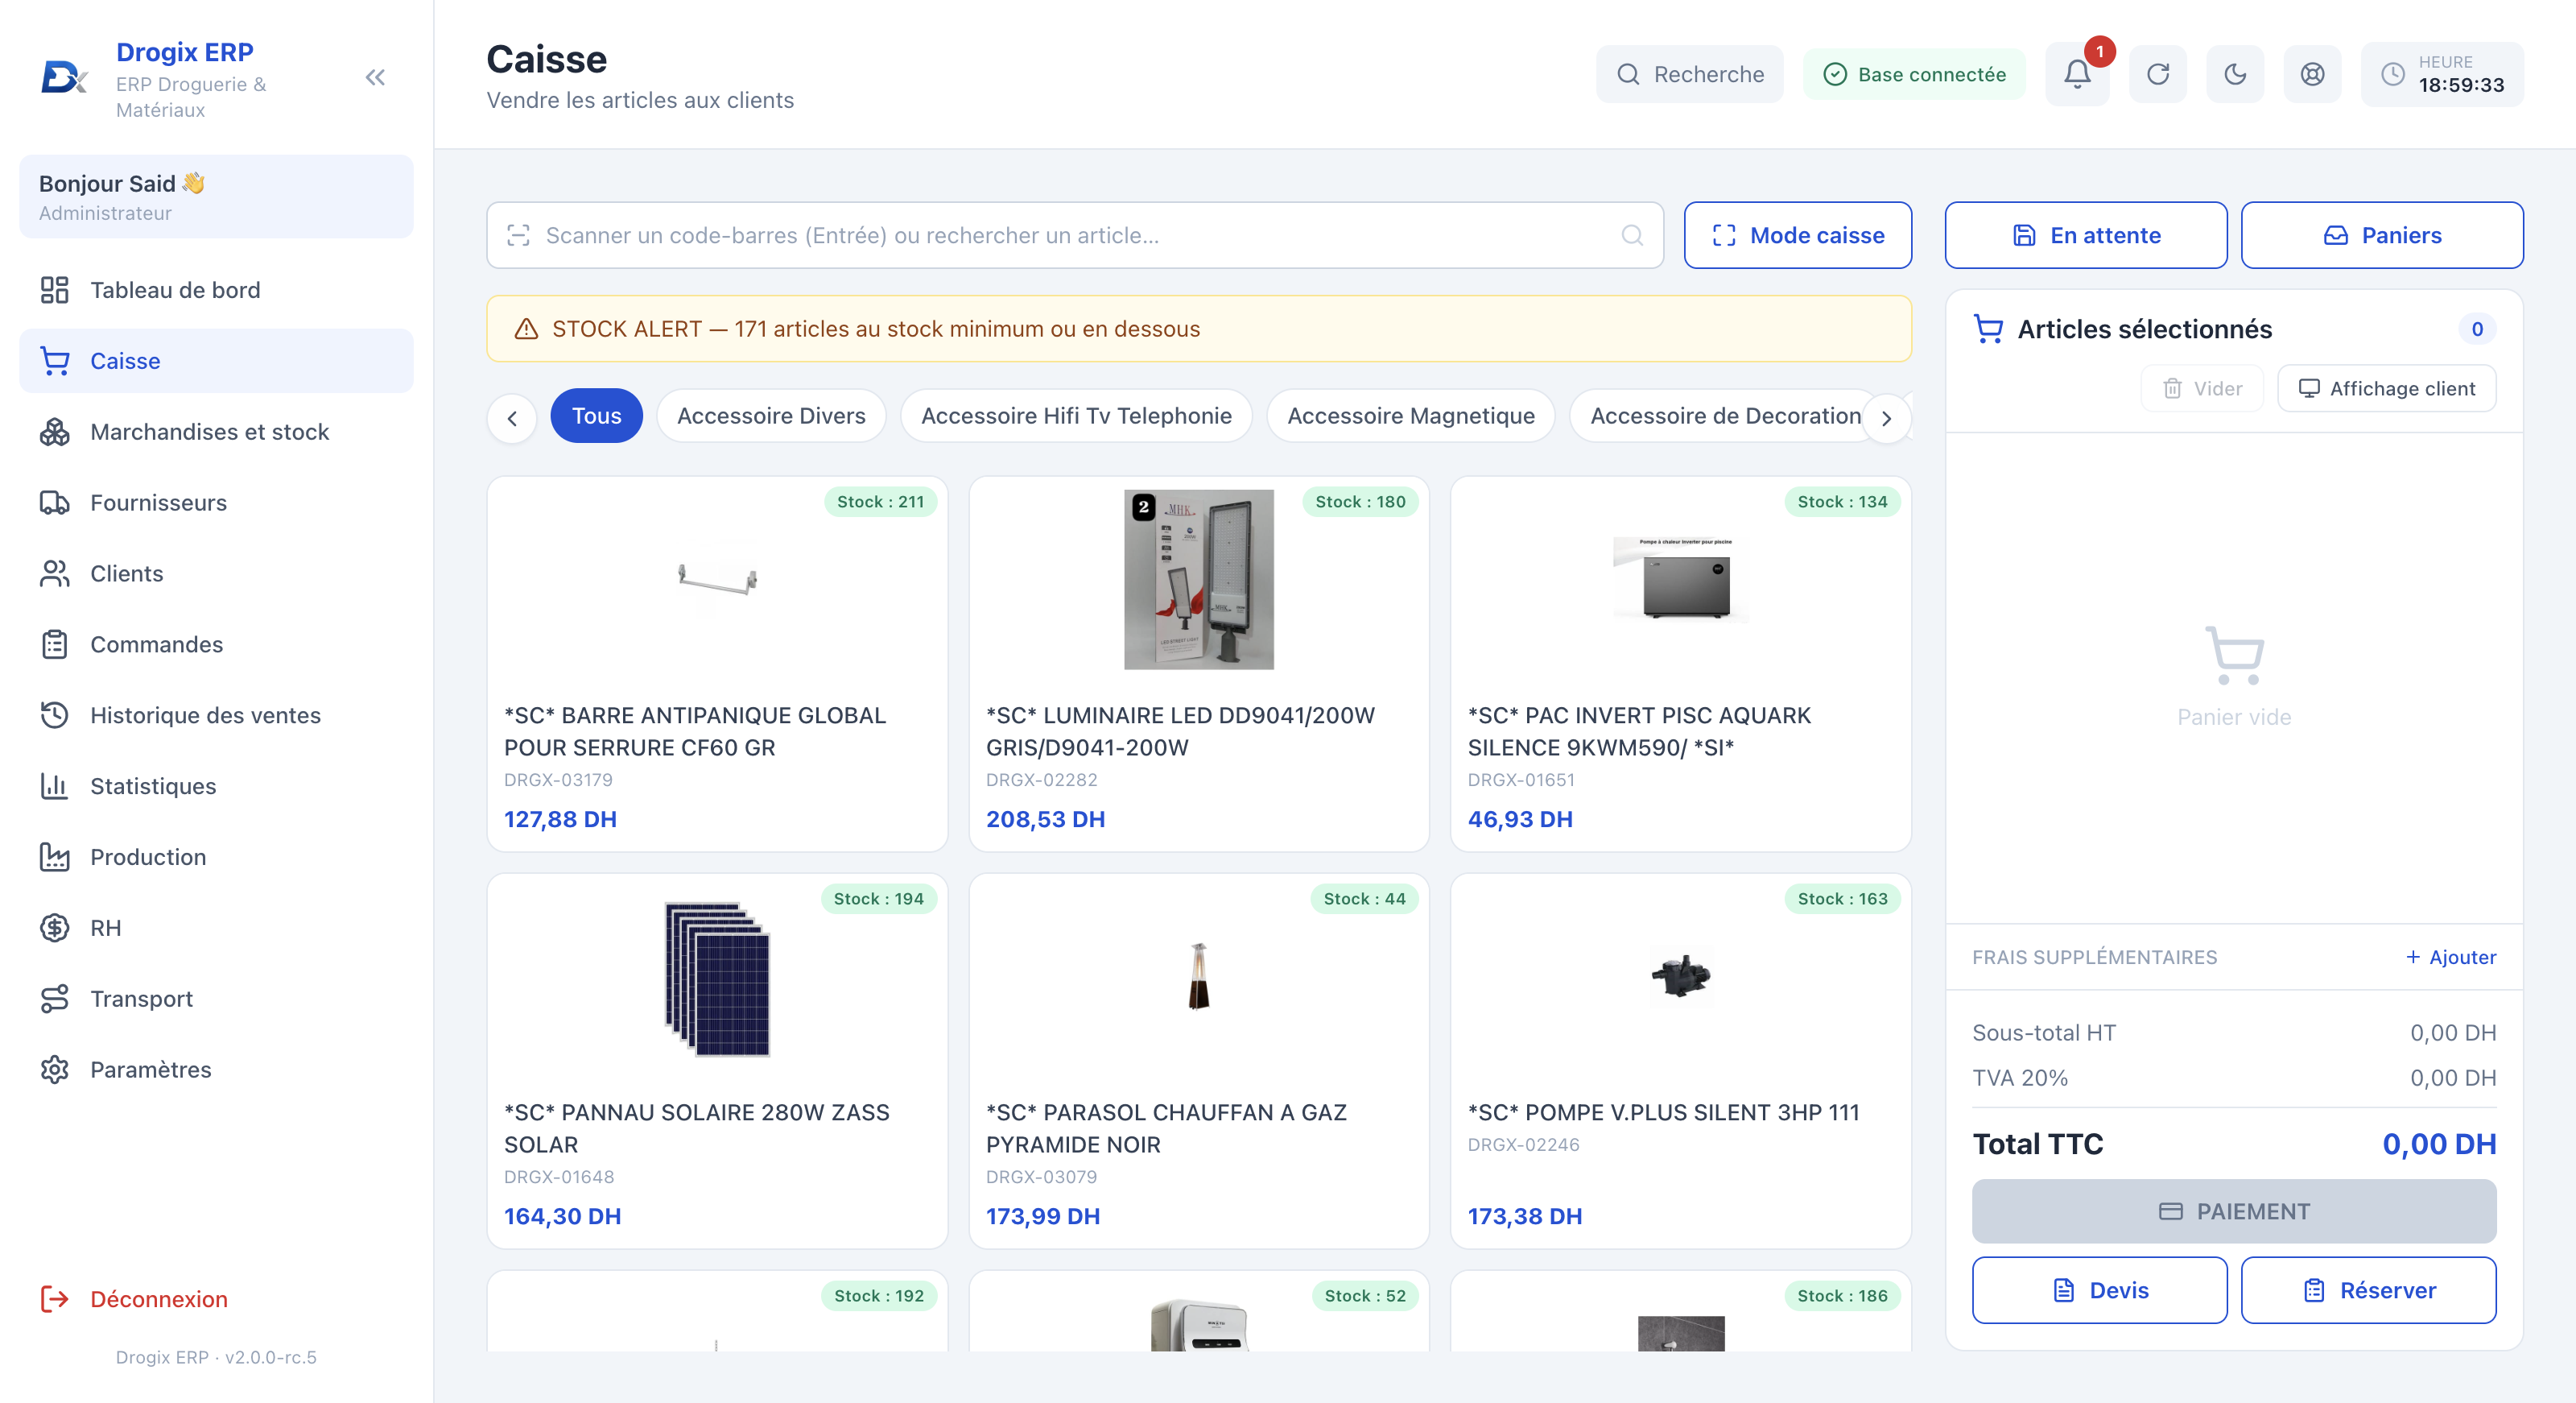The height and width of the screenshot is (1403, 2576).
Task: Open the Recherche global search button
Action: click(1689, 74)
